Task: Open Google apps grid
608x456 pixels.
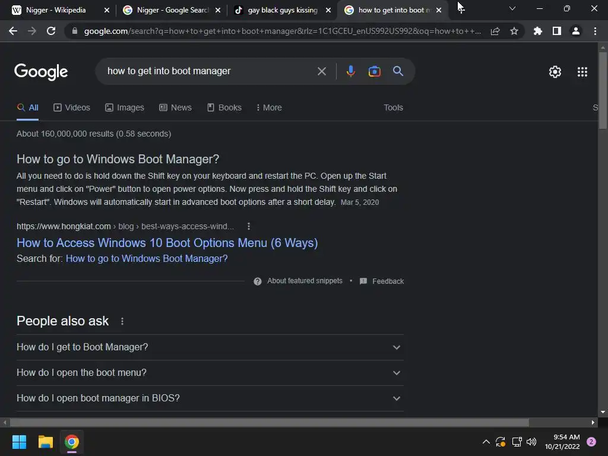Action: coord(582,72)
